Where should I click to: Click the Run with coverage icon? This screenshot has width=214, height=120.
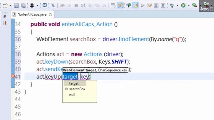[x=194, y=5]
